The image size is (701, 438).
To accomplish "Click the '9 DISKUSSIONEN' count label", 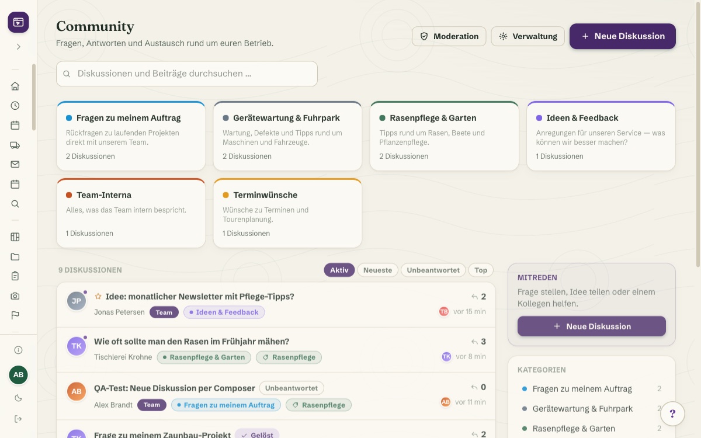I will [x=90, y=270].
